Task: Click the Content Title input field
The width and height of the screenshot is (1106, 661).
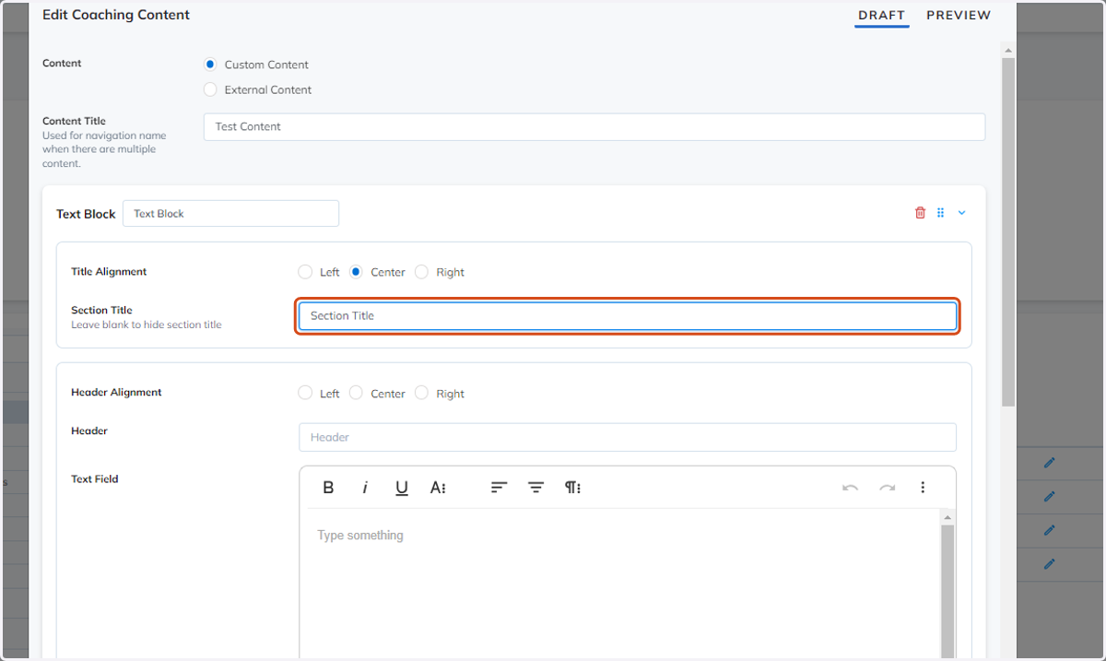Action: point(594,127)
